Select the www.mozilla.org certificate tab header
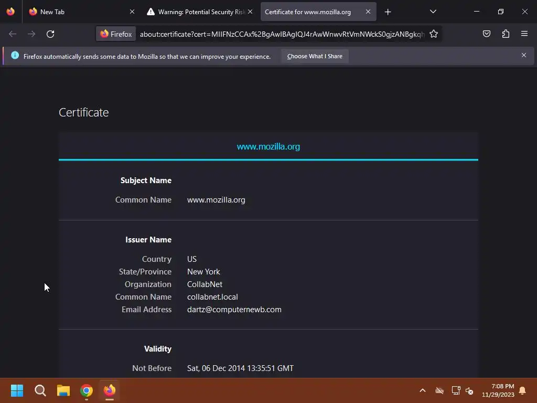The image size is (537, 403). point(268,147)
